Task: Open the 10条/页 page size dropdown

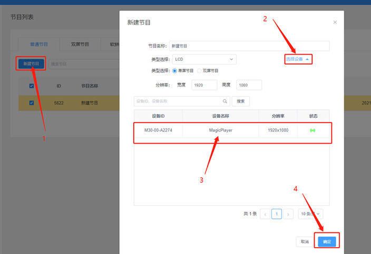Action: (x=310, y=214)
